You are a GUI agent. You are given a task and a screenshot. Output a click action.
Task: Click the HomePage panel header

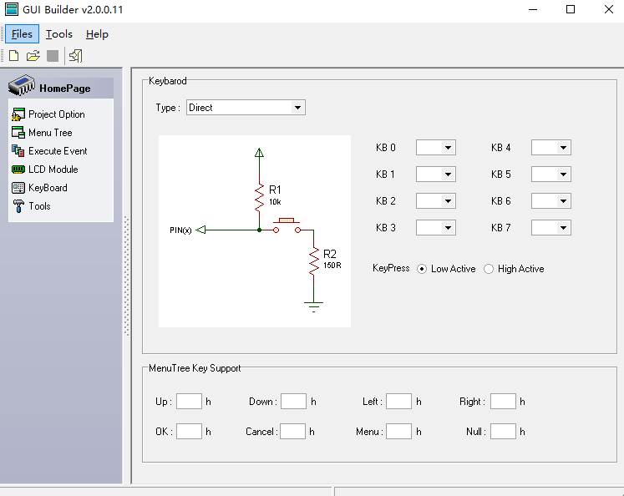coord(60,88)
